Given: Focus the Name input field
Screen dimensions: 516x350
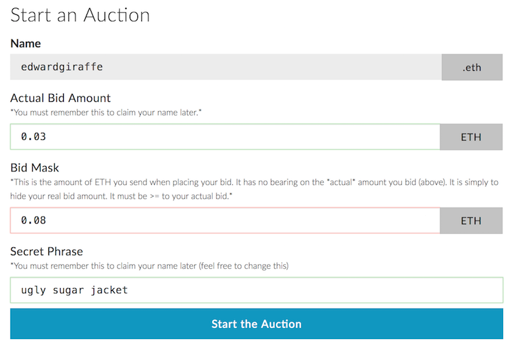Looking at the screenshot, I should coord(226,67).
